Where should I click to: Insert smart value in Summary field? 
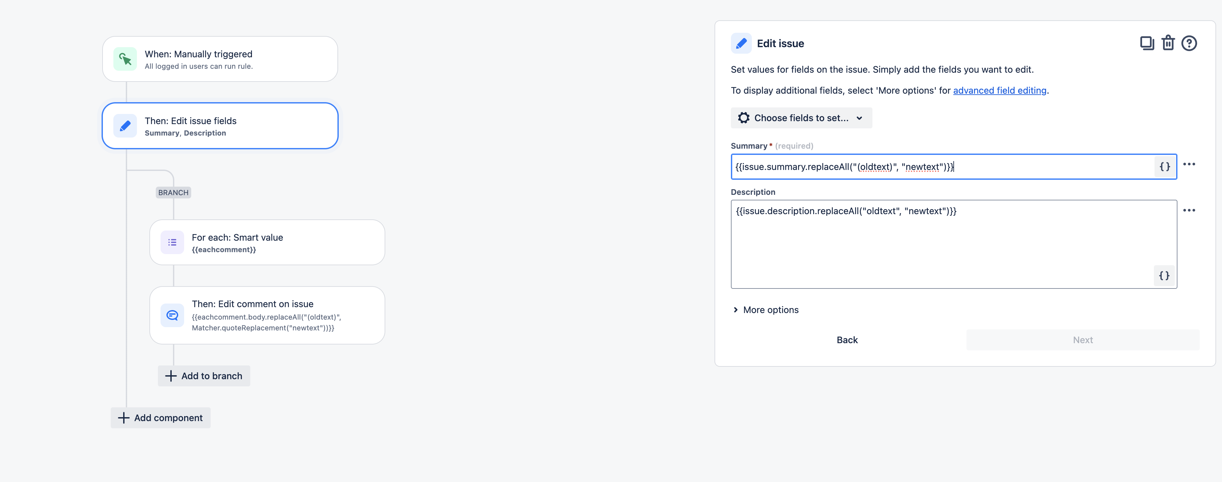coord(1165,167)
